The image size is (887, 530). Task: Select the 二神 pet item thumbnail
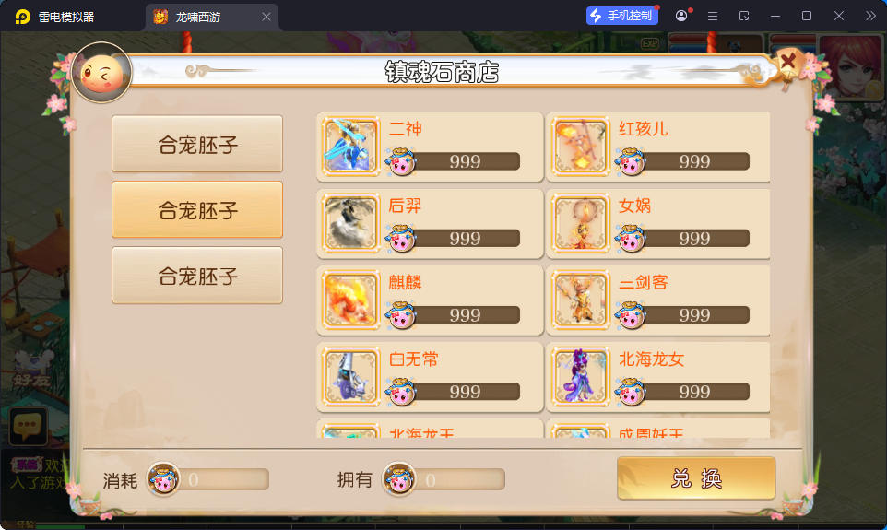coord(350,146)
